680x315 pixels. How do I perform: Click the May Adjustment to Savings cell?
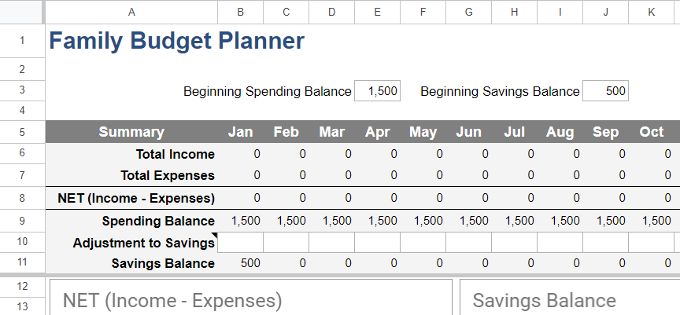coord(423,242)
